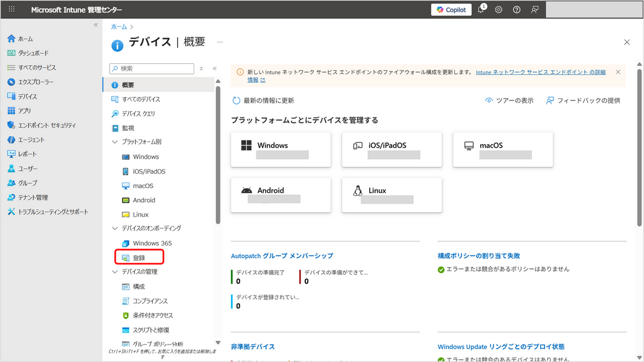Select 登録 in the device menu

[x=139, y=257]
